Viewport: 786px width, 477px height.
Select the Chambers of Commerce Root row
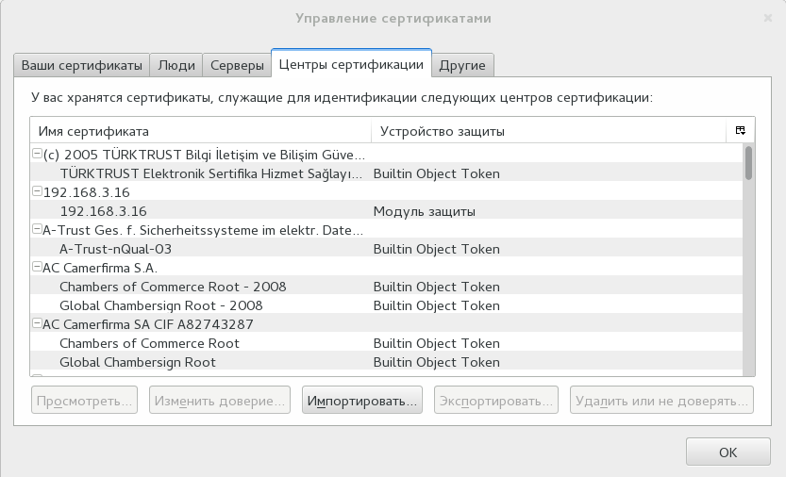[x=386, y=343]
